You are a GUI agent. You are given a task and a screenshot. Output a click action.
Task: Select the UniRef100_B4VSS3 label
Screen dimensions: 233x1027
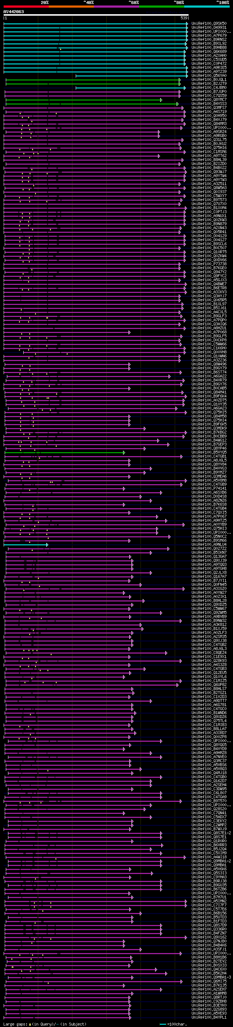click(x=209, y=104)
